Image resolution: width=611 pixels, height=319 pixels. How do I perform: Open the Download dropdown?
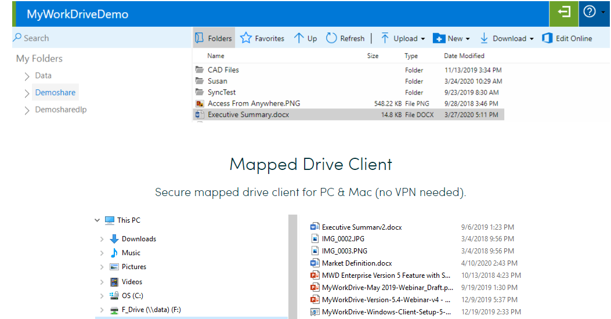click(507, 38)
